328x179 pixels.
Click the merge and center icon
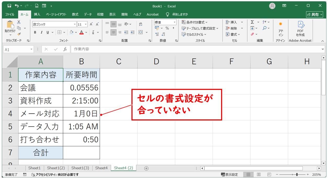coord(141,32)
